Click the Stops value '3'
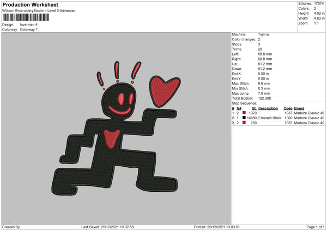 pos(259,44)
